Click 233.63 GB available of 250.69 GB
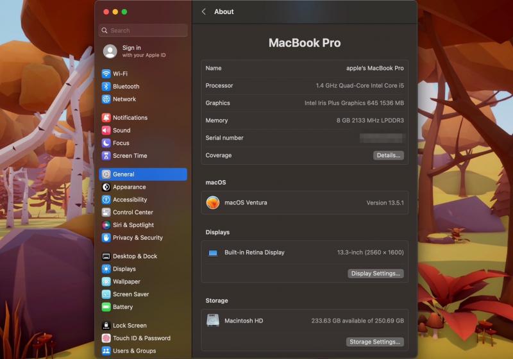513x359 pixels. pyautogui.click(x=358, y=321)
